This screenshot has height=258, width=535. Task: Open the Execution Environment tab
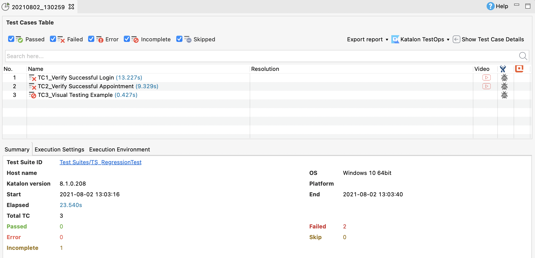click(x=119, y=149)
